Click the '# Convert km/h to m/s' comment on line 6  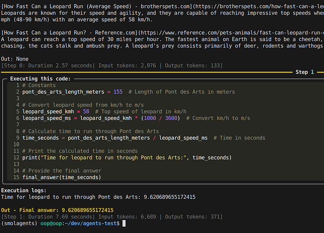click(218, 118)
